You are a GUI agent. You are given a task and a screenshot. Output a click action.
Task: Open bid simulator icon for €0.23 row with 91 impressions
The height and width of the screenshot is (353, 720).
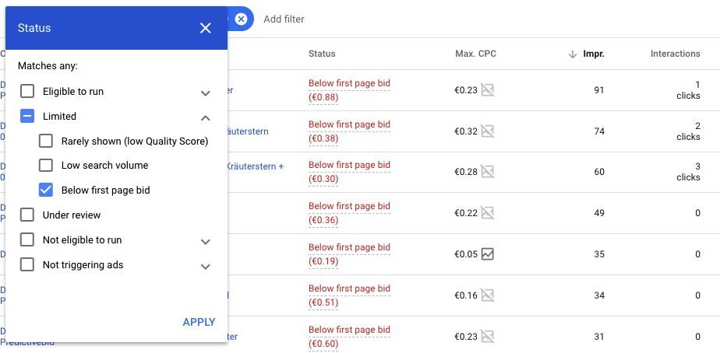[x=487, y=90]
